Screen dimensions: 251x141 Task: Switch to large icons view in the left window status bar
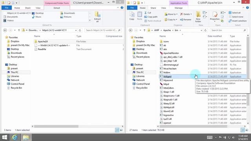(x=121, y=130)
